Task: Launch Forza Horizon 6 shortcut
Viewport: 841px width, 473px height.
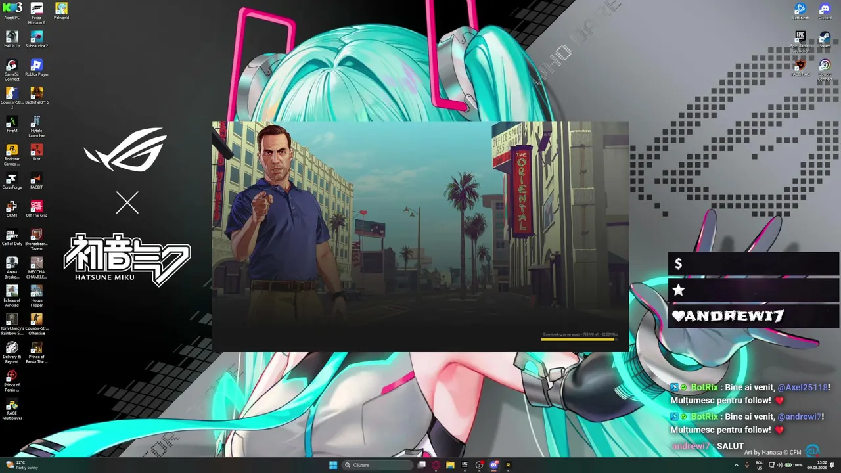Action: 37,13
